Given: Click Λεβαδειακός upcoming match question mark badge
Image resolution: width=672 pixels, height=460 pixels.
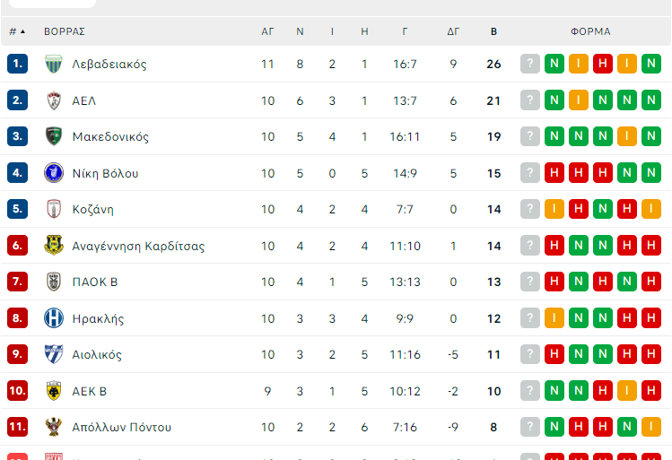Looking at the screenshot, I should tap(530, 65).
